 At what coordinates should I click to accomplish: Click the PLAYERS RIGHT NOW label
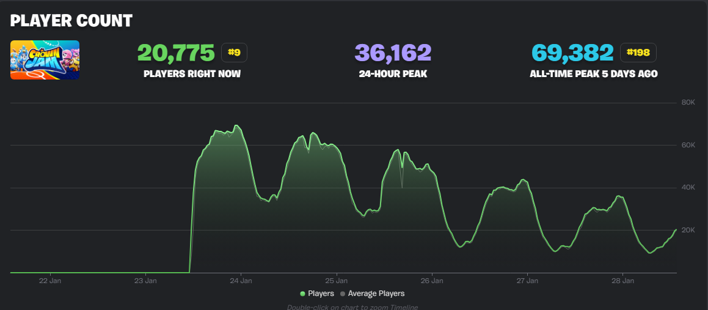[x=192, y=74]
